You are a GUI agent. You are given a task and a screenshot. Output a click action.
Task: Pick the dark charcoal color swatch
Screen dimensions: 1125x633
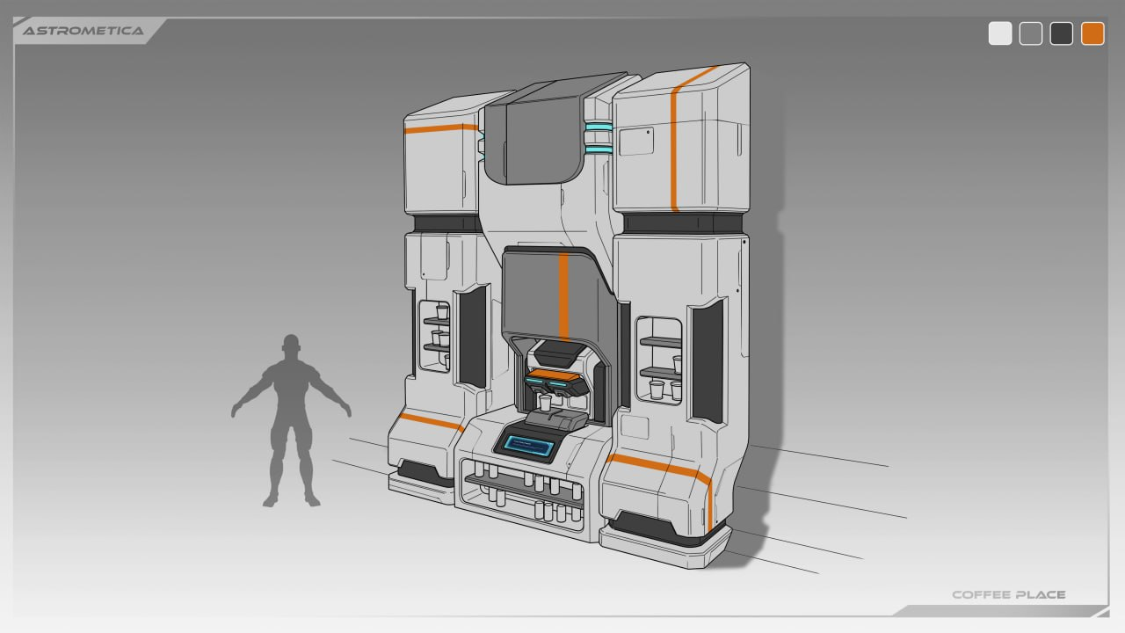point(1062,33)
